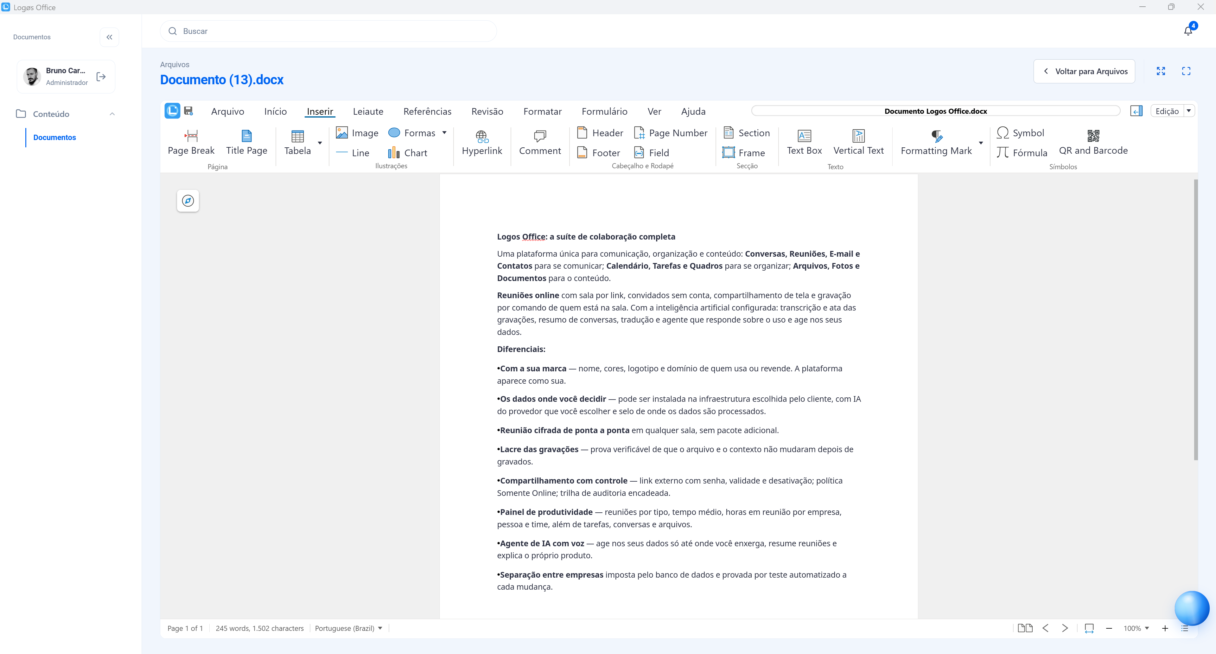Click the Page Break icon
Viewport: 1216px width, 654px height.
point(191,136)
